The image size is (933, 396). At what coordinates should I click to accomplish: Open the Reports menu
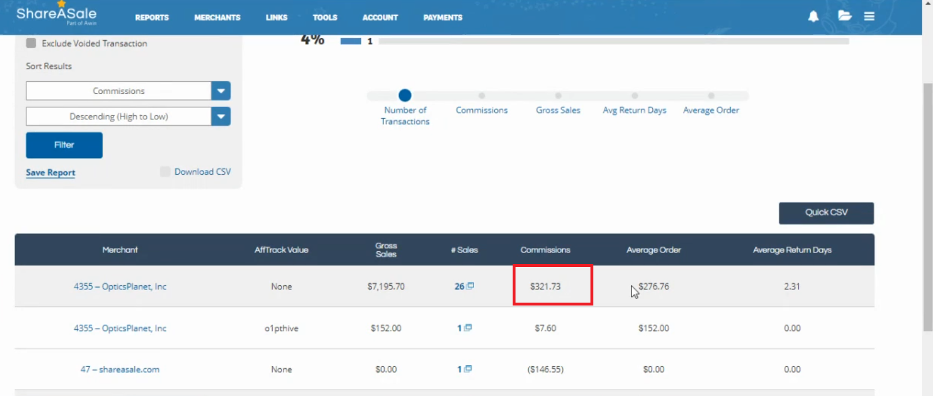click(x=152, y=18)
